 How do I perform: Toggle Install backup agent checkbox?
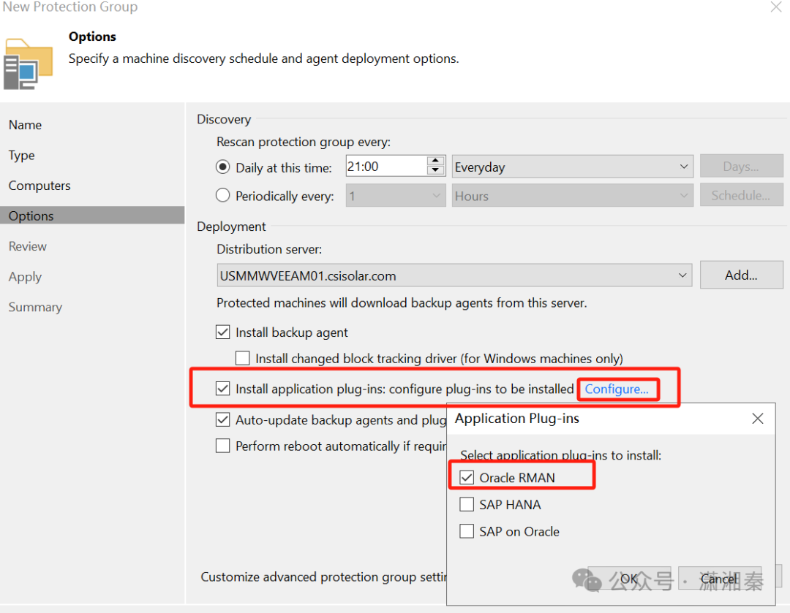coord(222,332)
